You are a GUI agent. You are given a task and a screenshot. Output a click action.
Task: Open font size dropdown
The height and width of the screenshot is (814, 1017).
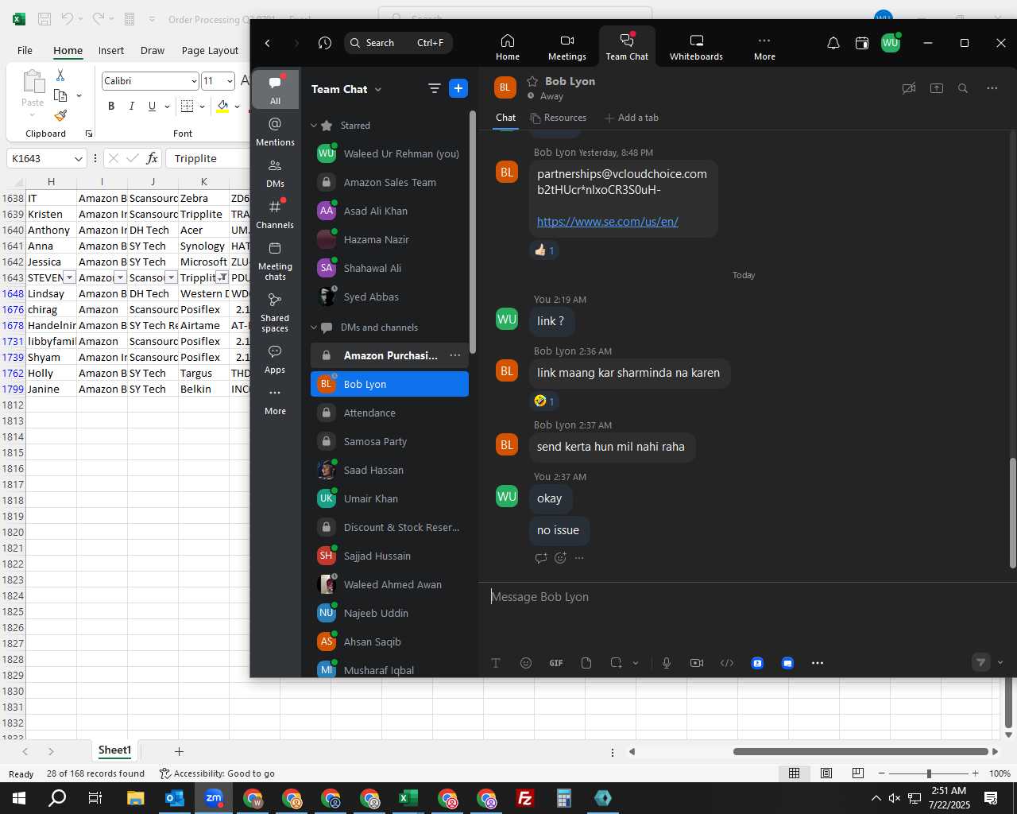(230, 81)
